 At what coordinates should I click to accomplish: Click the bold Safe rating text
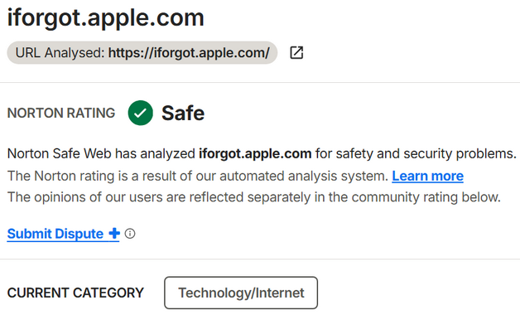pyautogui.click(x=183, y=113)
